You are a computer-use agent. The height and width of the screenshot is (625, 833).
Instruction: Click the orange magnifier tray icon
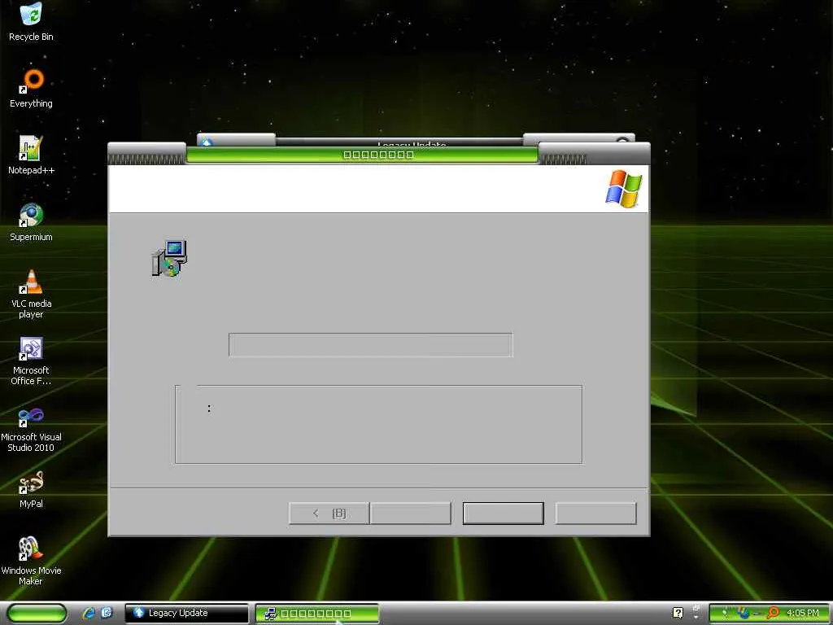tap(773, 613)
